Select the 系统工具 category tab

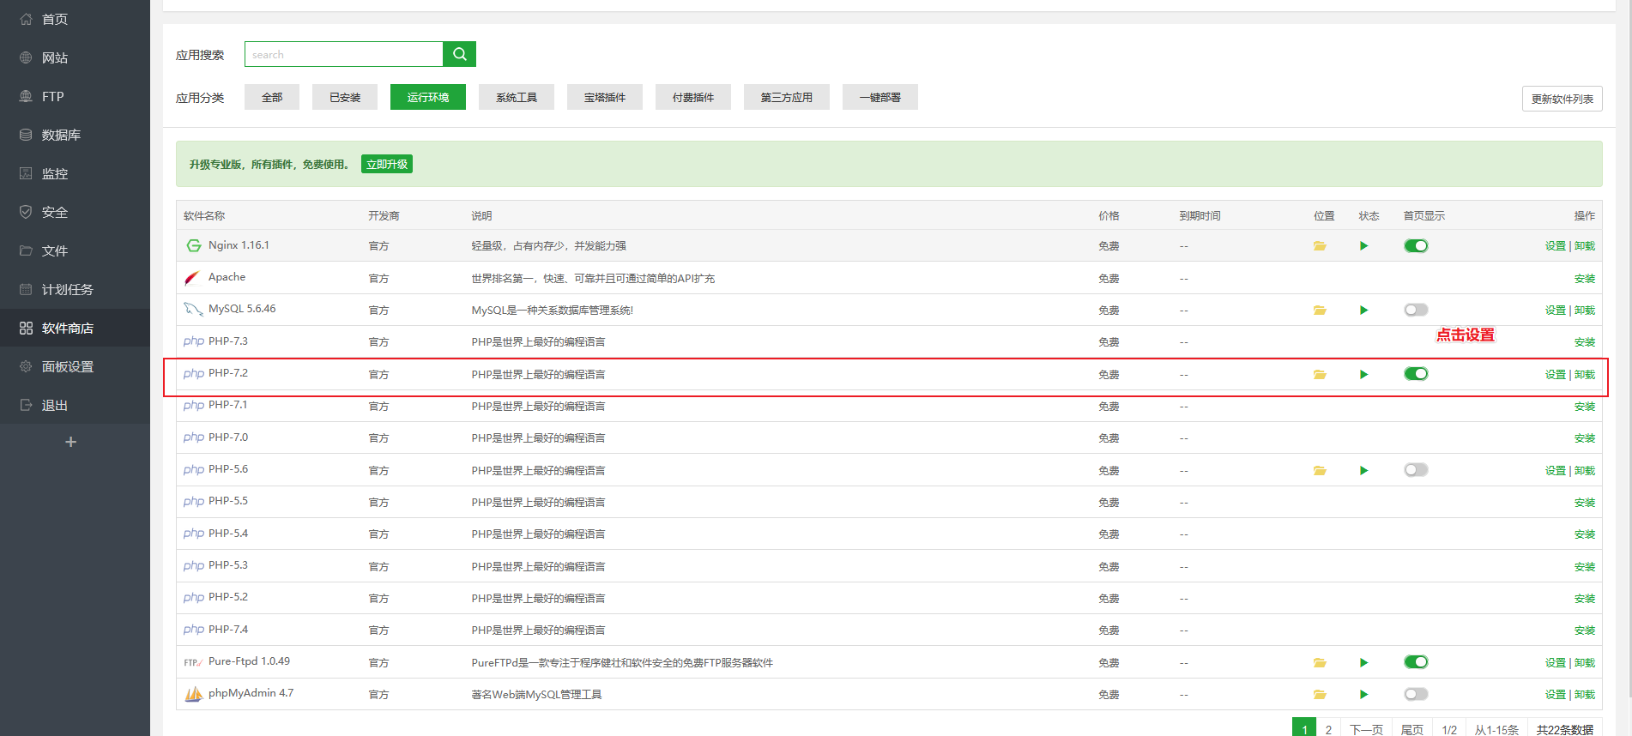coord(517,97)
